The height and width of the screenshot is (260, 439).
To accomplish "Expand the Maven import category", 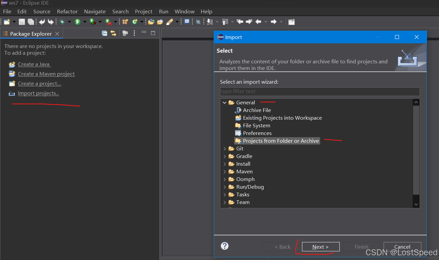I will [225, 172].
